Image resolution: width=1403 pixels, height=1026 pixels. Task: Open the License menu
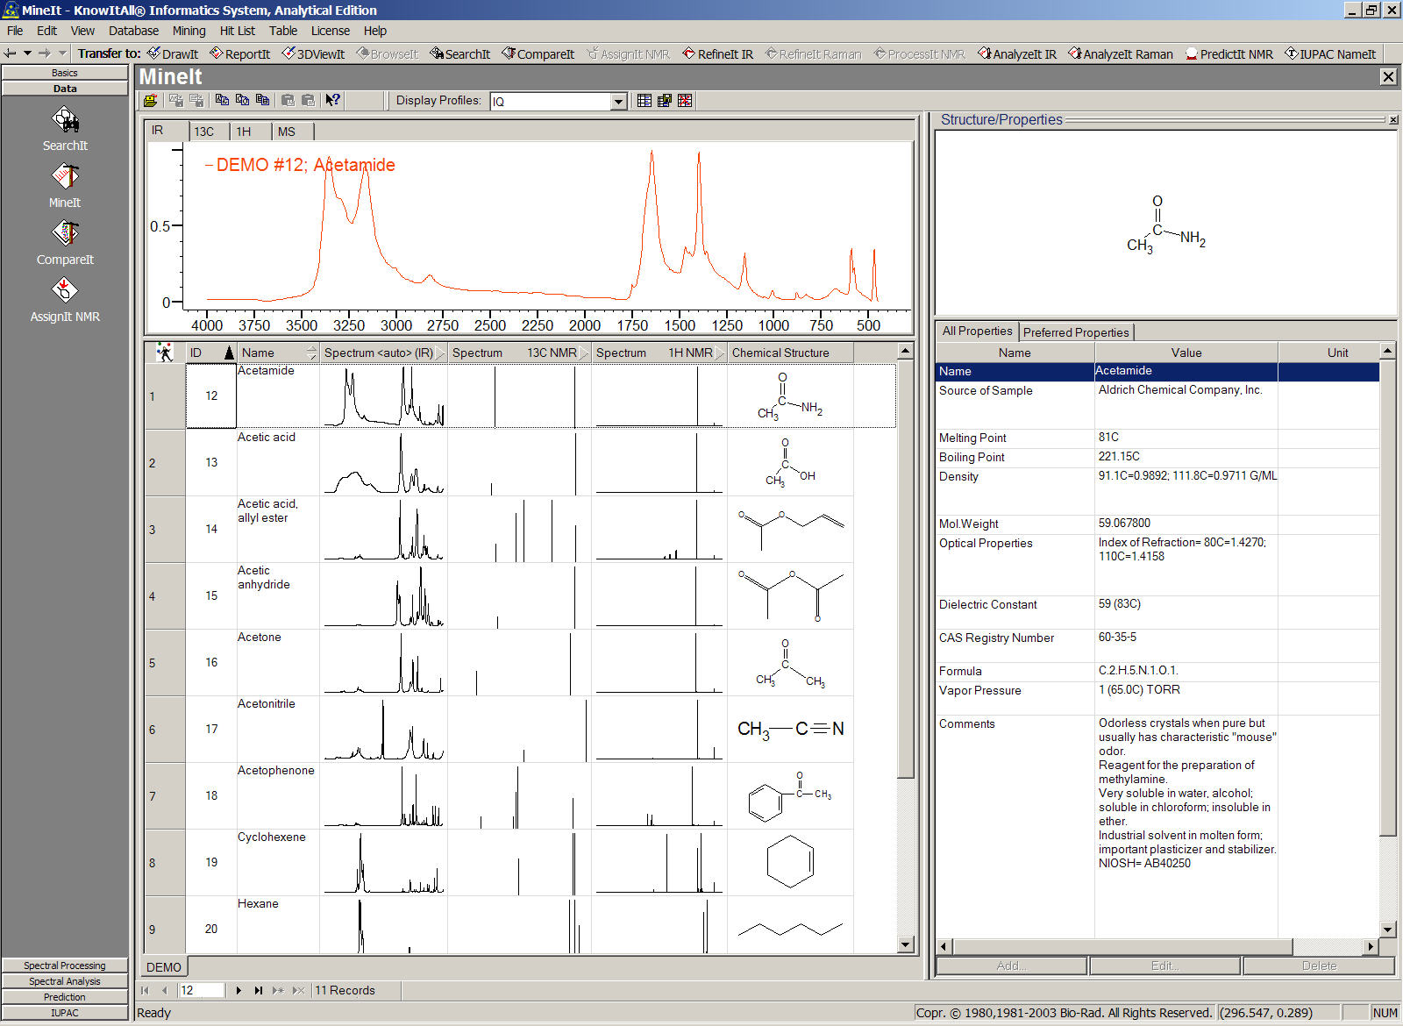[330, 31]
